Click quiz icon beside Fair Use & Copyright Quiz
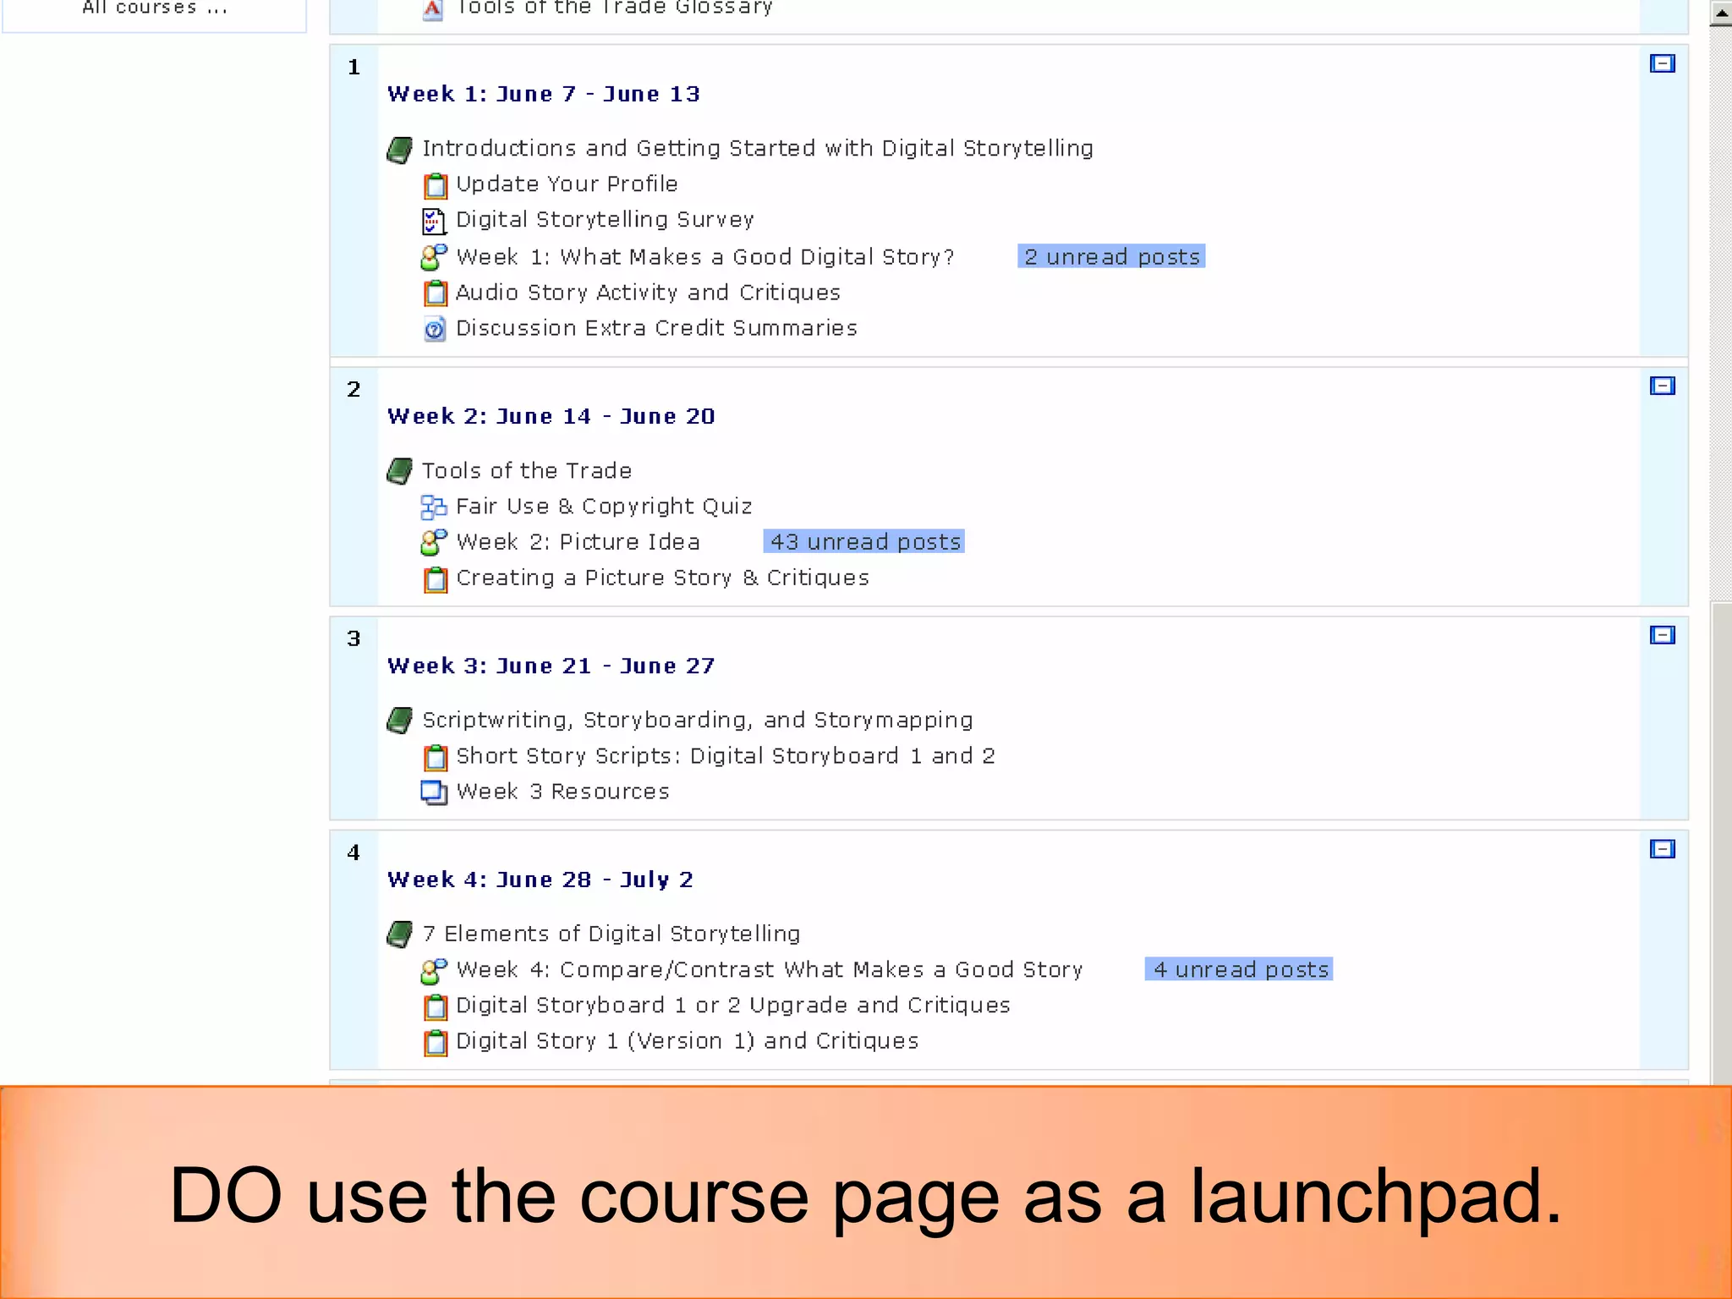The image size is (1732, 1299). [434, 507]
